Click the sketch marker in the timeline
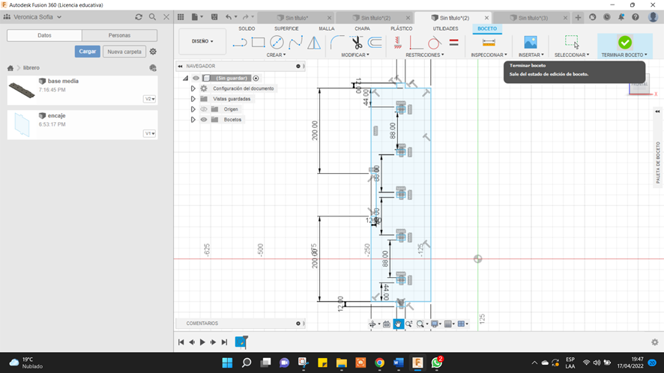Screen dimensions: 664x373 point(241,342)
